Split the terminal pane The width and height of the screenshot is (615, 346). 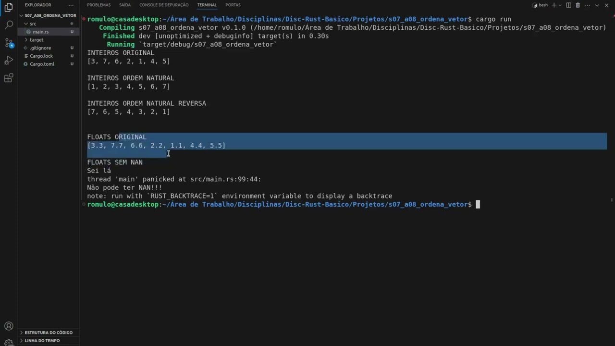(x=569, y=5)
